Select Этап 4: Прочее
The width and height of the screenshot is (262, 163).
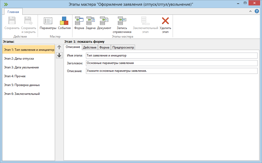click(29, 76)
